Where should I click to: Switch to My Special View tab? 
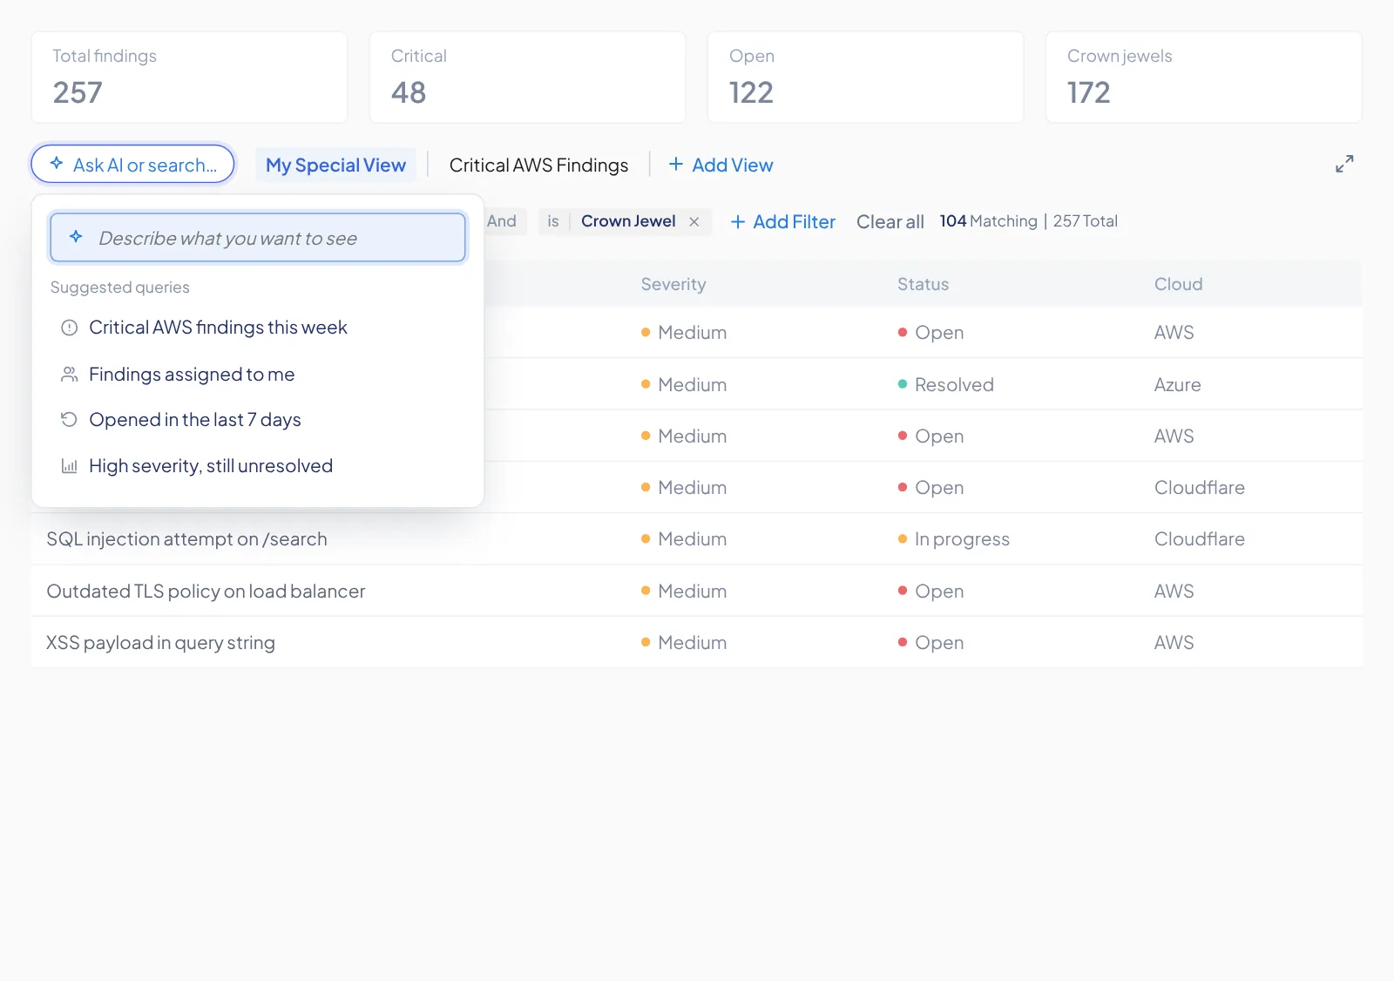pos(335,165)
